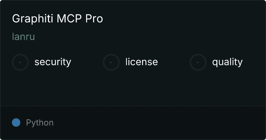Click the security label text
266x140 pixels.
coord(53,62)
